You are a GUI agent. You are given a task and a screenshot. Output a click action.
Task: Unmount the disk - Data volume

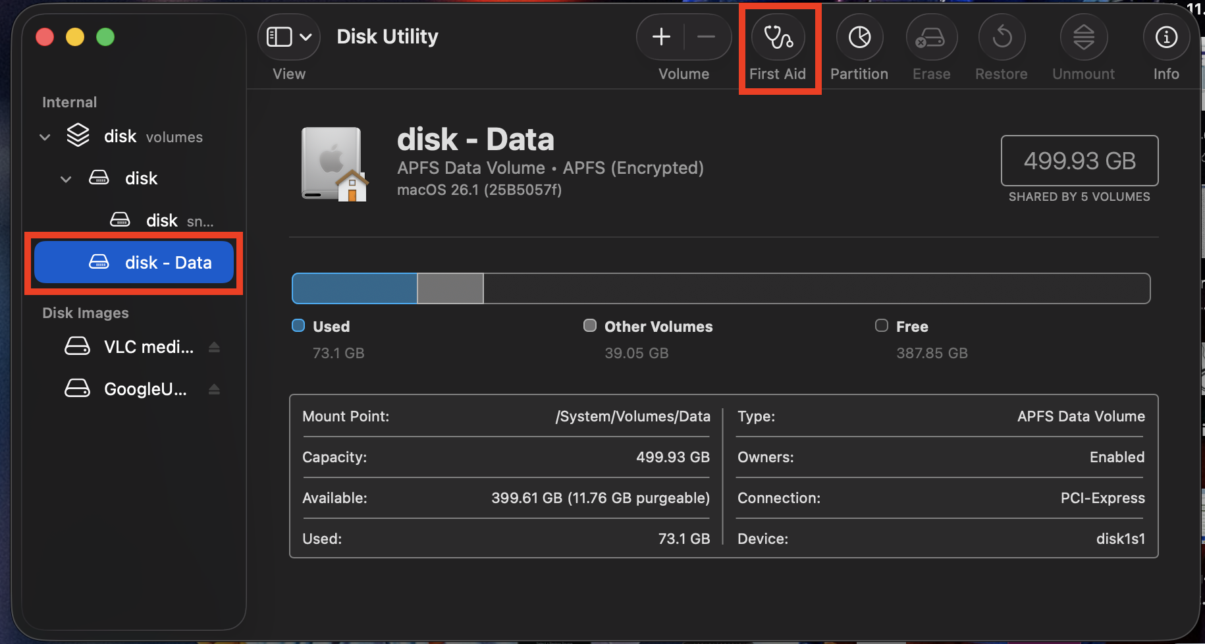click(x=1083, y=38)
